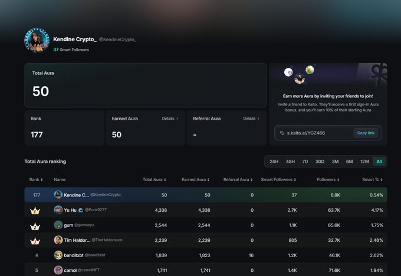Switch ranking to 6M
Viewport: 401px width, 276px height.
point(349,162)
